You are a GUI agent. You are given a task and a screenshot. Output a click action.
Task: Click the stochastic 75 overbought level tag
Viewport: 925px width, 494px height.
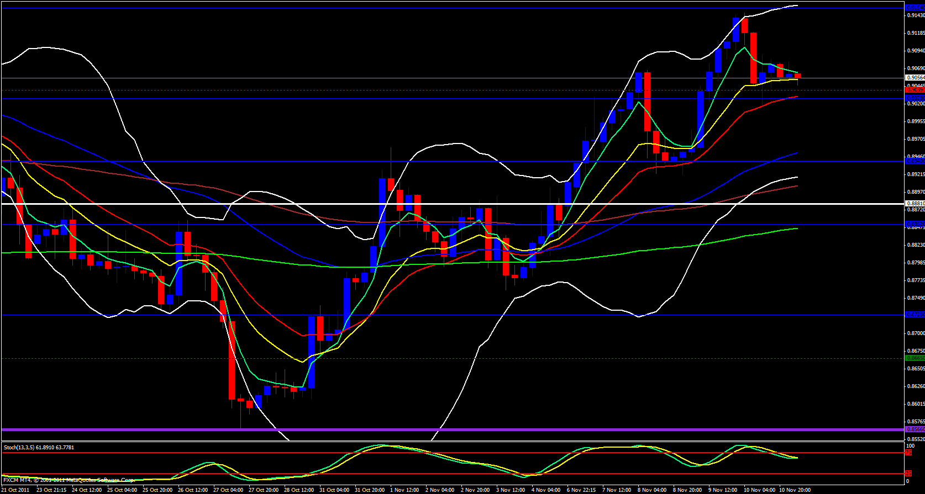click(x=908, y=453)
